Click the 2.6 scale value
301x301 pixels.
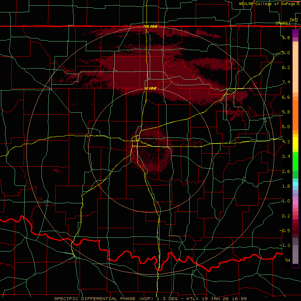point(286,172)
